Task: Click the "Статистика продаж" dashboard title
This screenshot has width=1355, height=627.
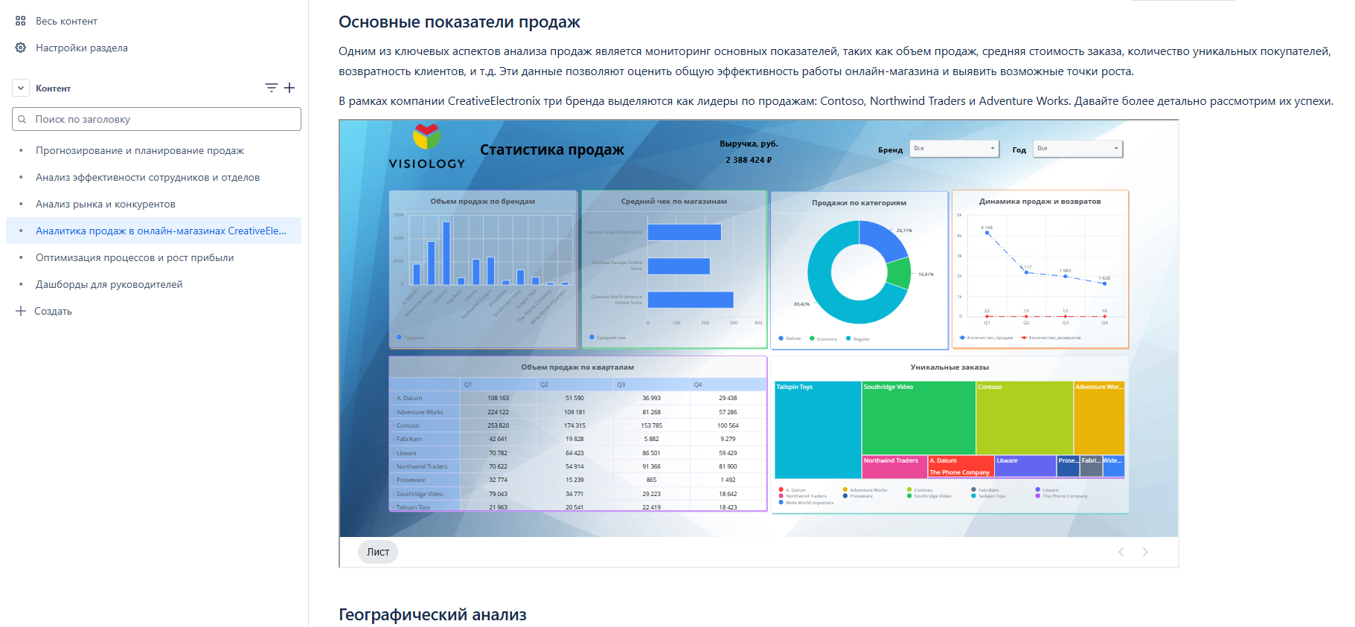Action: click(552, 149)
